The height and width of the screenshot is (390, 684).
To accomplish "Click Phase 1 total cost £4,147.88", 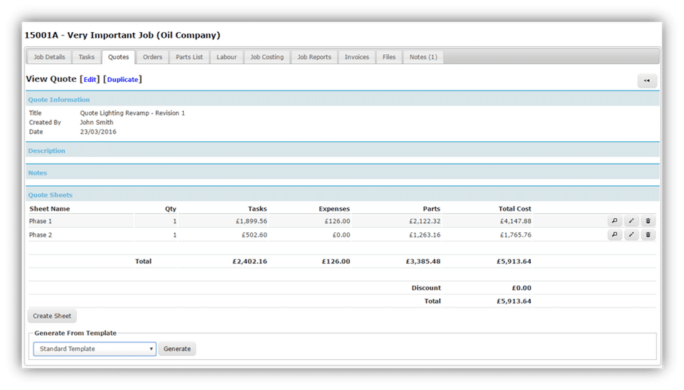I will click(516, 221).
